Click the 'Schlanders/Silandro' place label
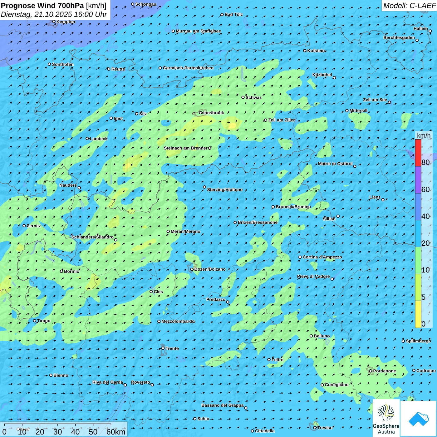 click(x=92, y=237)
